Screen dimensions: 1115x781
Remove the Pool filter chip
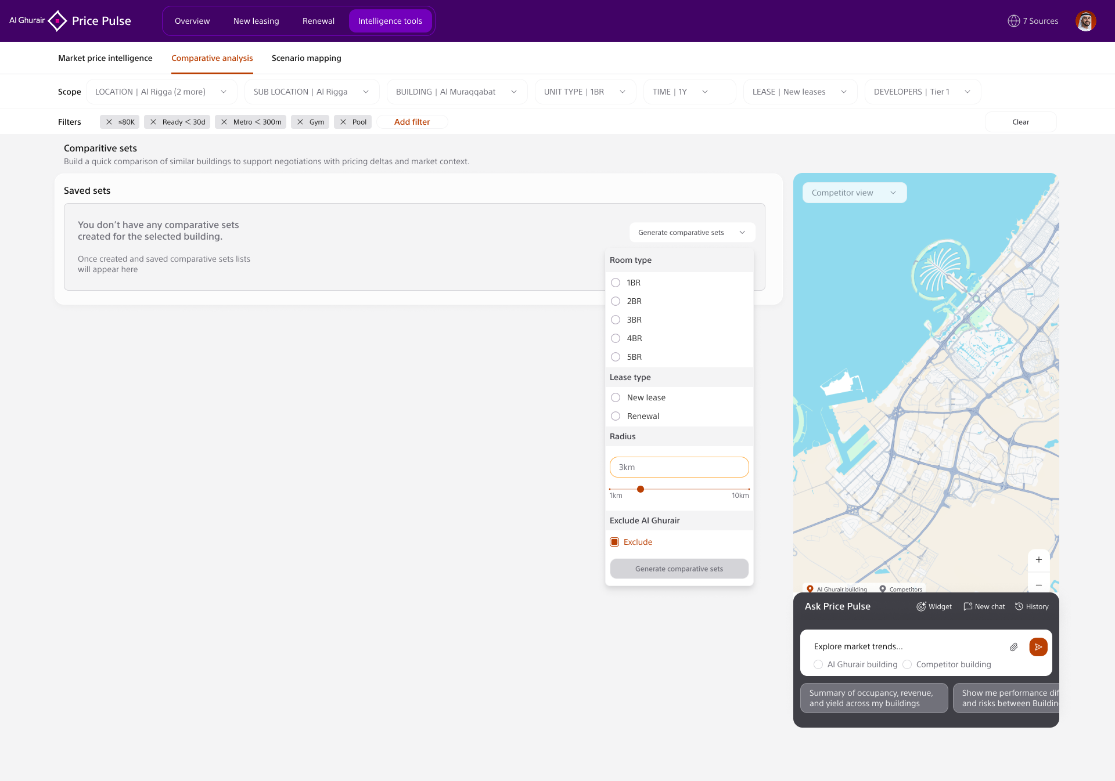point(343,122)
